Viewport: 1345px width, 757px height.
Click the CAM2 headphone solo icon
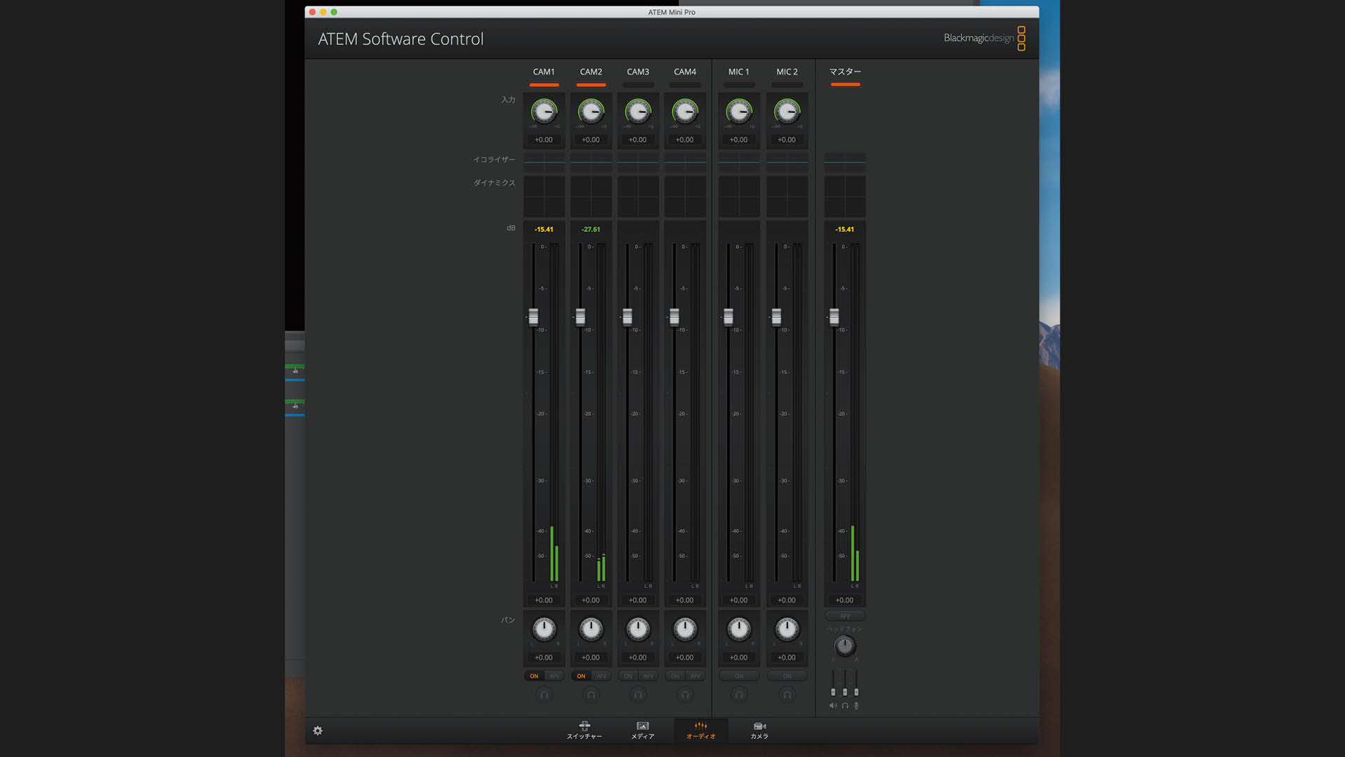click(591, 695)
